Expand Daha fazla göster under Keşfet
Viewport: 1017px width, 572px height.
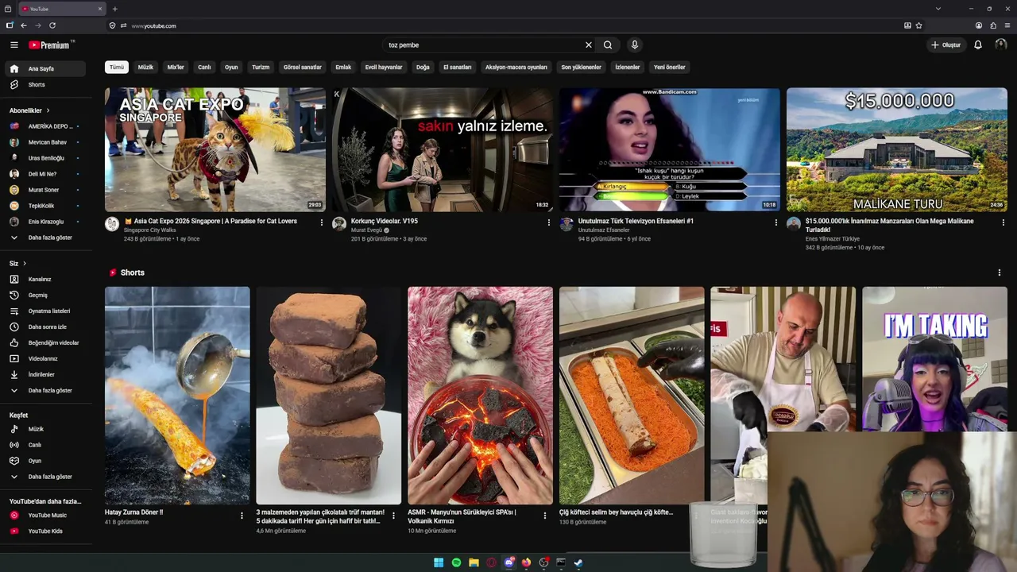coord(45,477)
